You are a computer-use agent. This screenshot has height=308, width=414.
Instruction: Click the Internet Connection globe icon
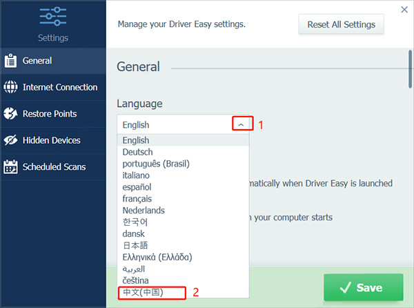10,88
